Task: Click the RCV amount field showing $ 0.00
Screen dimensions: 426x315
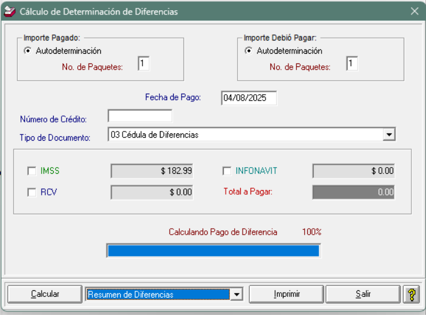Action: pyautogui.click(x=152, y=192)
